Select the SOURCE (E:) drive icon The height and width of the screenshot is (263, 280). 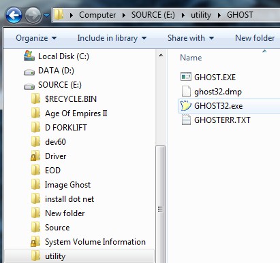coord(29,86)
